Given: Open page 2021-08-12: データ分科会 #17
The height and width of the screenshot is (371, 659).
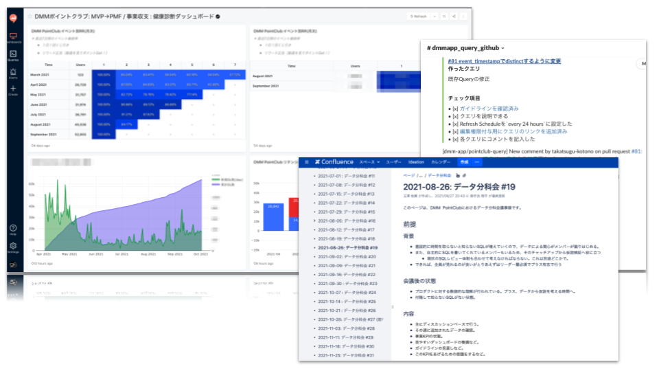Looking at the screenshot, I should click(x=346, y=230).
